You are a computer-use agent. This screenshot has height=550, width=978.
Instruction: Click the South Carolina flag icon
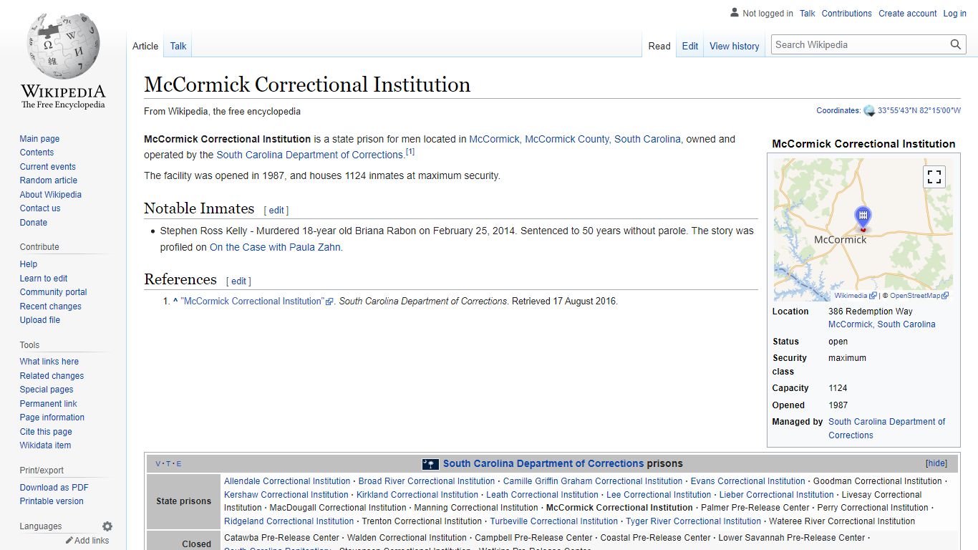pyautogui.click(x=430, y=464)
